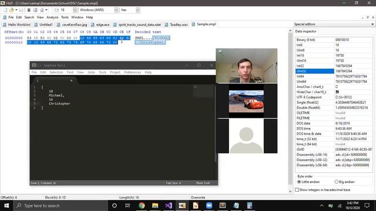Open File Explorer from taskbar

[155, 206]
